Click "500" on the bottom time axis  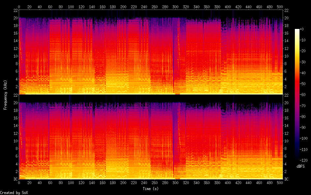click(x=280, y=183)
